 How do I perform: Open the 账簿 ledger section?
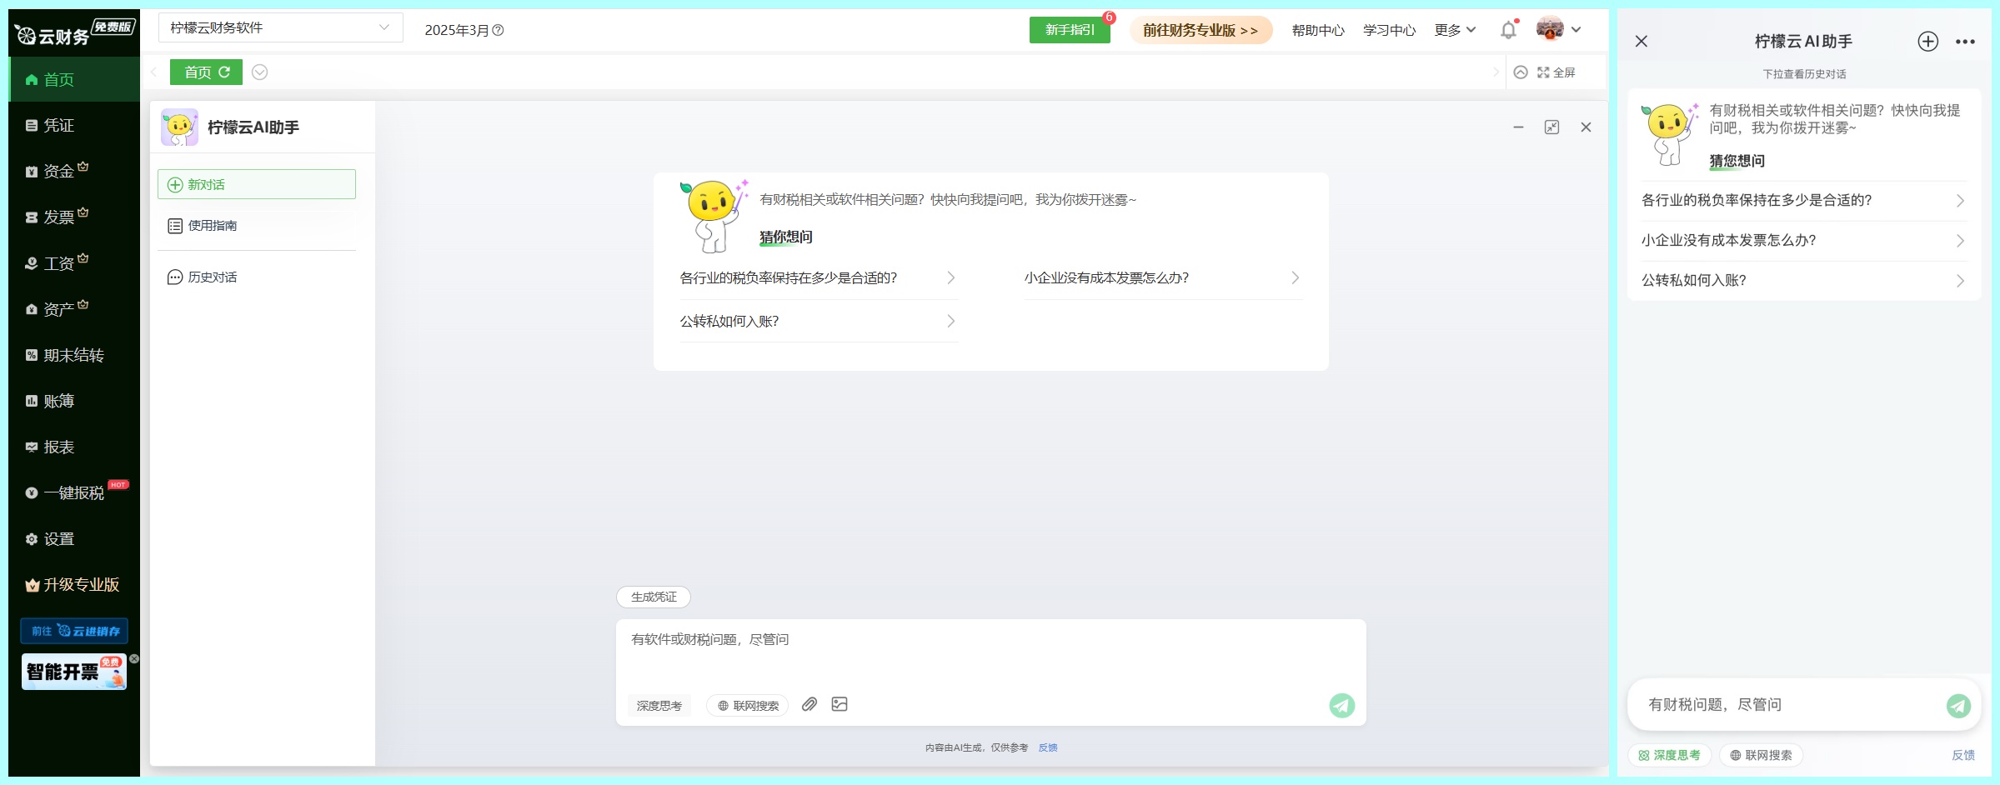pyautogui.click(x=55, y=400)
